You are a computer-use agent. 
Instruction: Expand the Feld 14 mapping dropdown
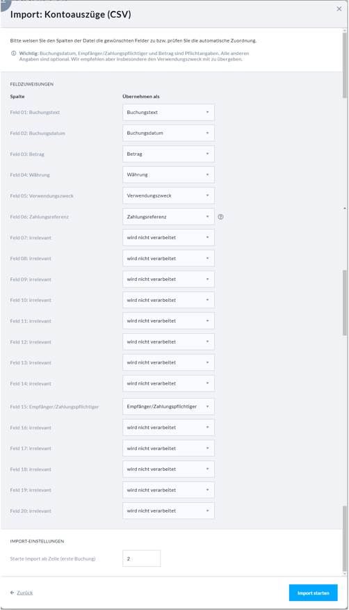tap(168, 383)
